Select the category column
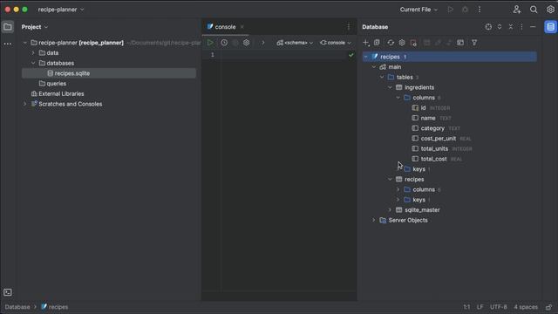Image resolution: width=558 pixels, height=314 pixels. (x=436, y=128)
